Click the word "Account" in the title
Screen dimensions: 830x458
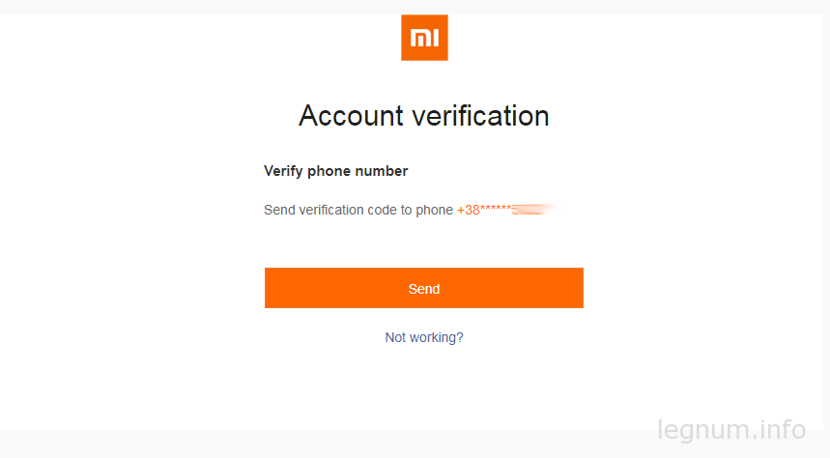point(351,116)
